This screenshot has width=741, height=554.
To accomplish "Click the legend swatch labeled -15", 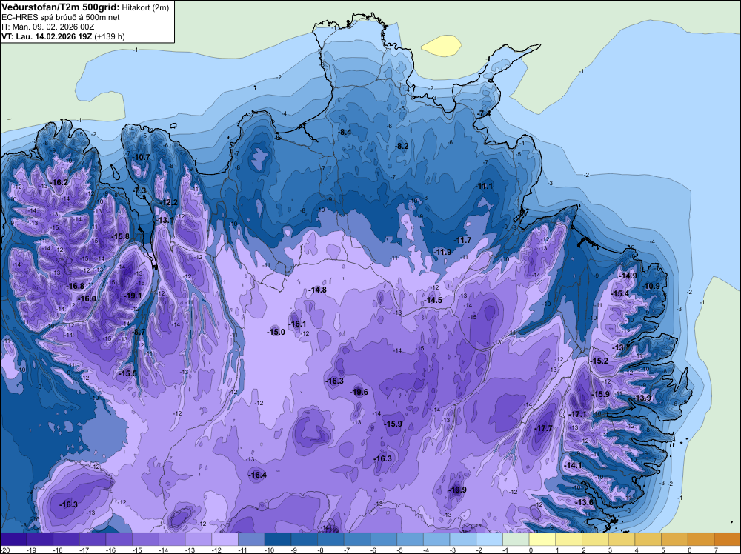I will 146,540.
